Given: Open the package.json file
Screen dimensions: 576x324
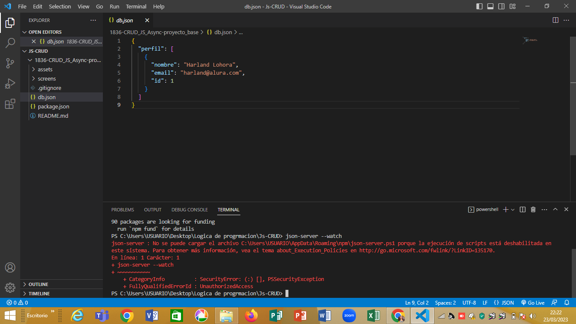Looking at the screenshot, I should coord(62,106).
